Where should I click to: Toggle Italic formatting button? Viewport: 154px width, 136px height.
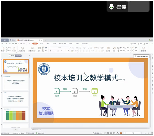click(x=54, y=51)
